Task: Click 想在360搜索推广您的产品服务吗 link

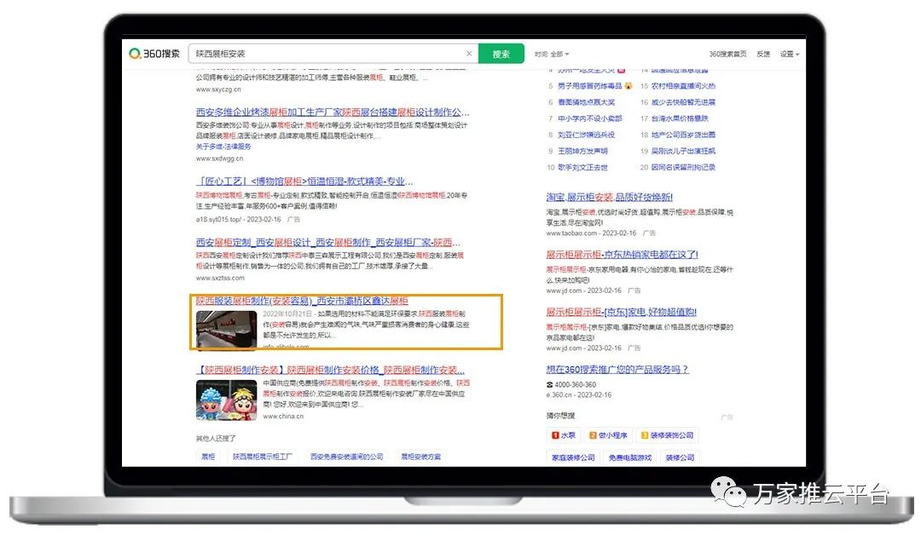Action: [x=617, y=369]
